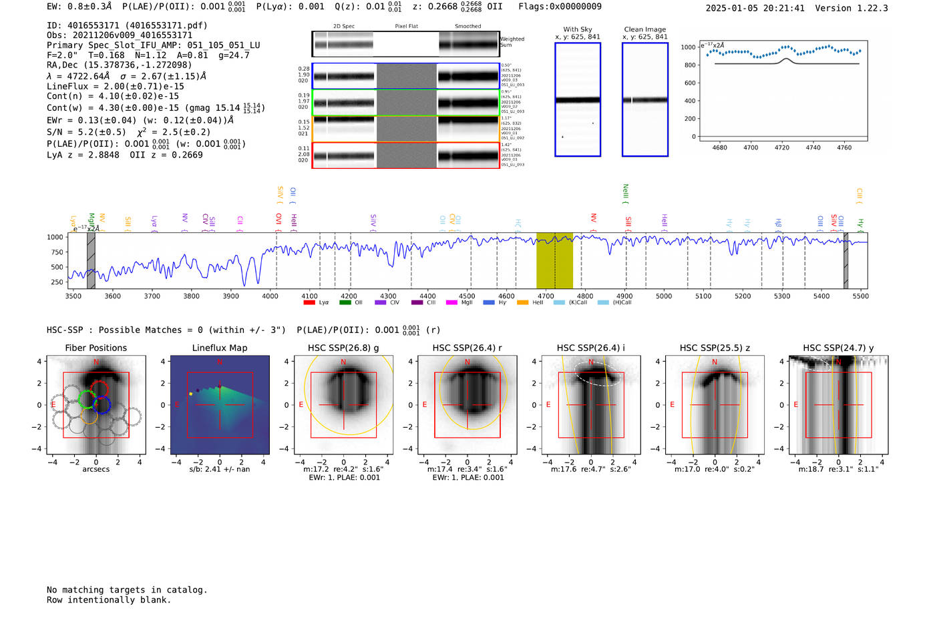Select the blue-bordered 2D fiber spectrum row
This screenshot has width=935, height=636.
pyautogui.click(x=405, y=76)
